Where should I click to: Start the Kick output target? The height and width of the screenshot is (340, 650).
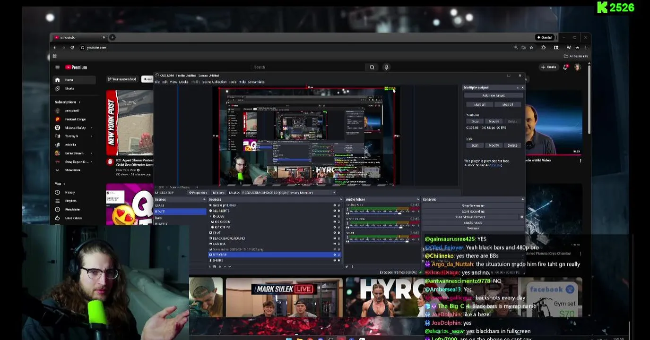point(475,145)
